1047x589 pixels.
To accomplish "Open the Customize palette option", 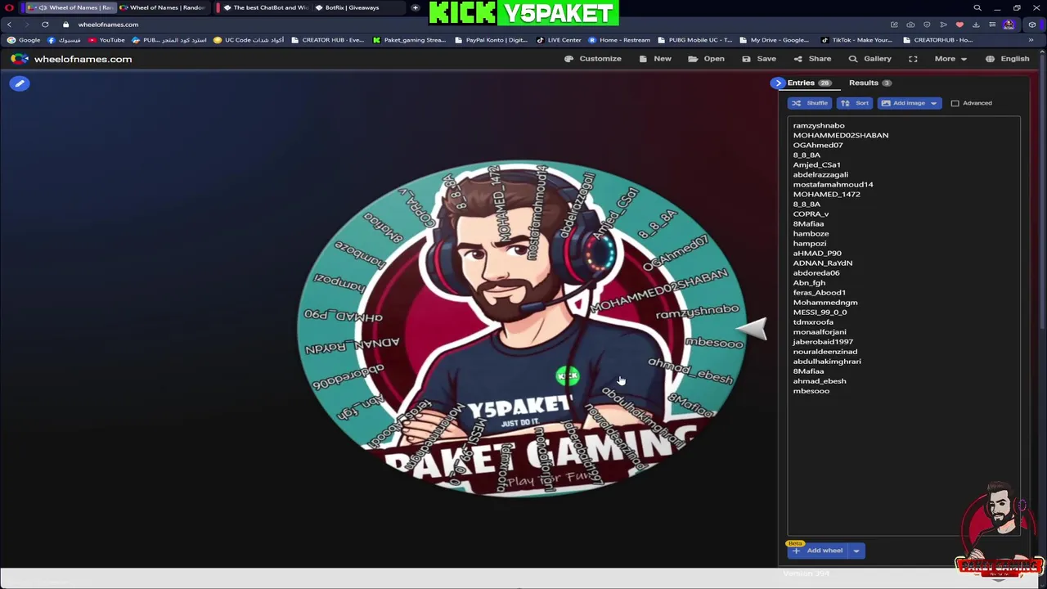I will pyautogui.click(x=593, y=59).
